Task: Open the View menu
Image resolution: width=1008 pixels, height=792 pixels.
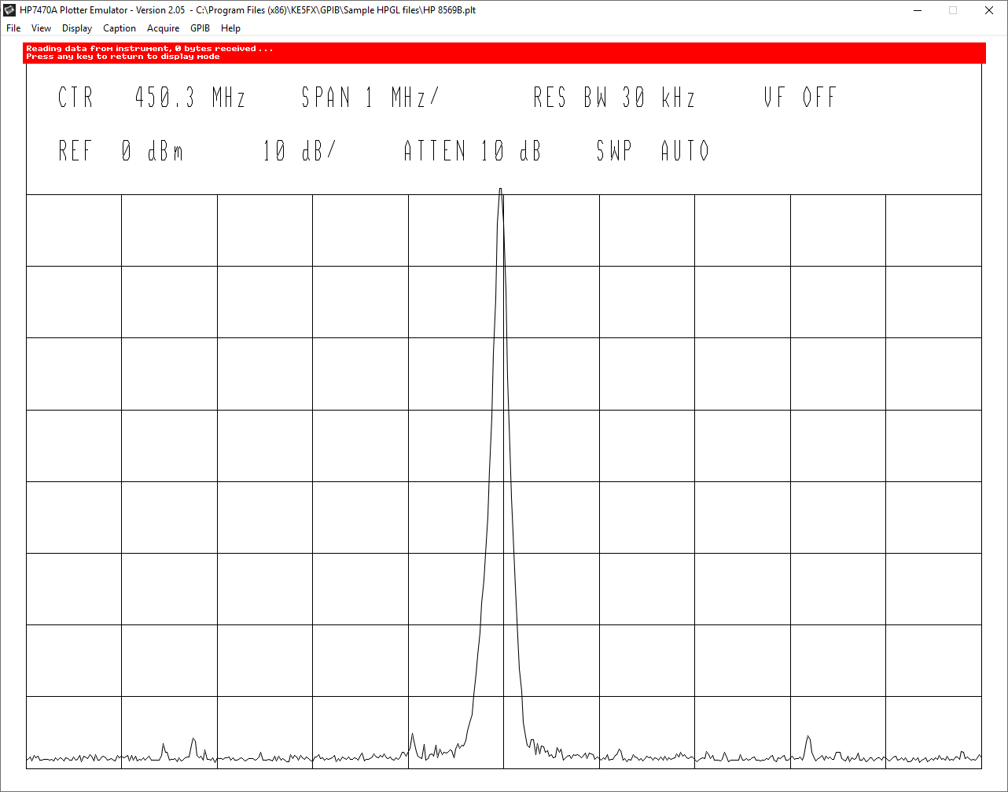Action: [x=41, y=28]
